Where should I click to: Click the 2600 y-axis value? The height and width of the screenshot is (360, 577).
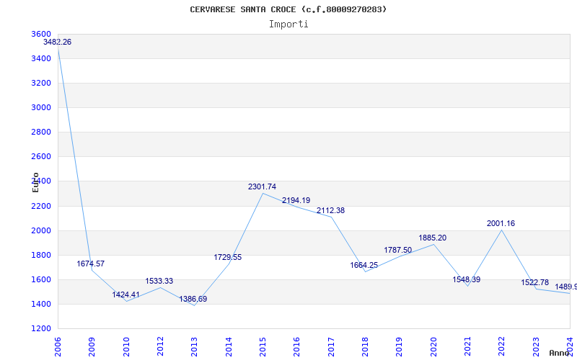tap(41, 156)
